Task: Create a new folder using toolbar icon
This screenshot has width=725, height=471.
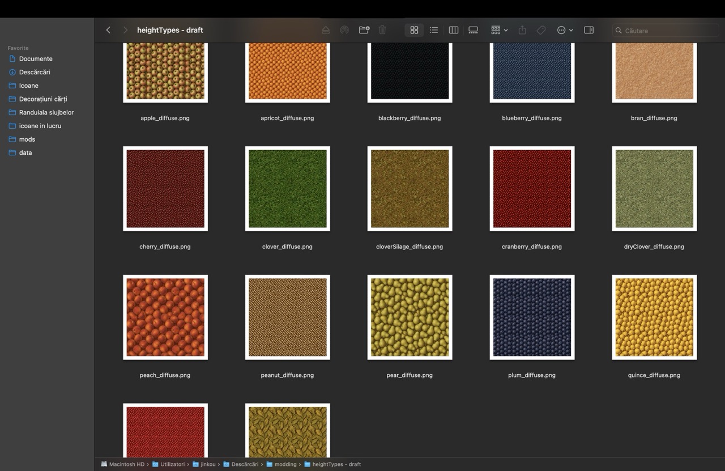Action: click(x=363, y=30)
